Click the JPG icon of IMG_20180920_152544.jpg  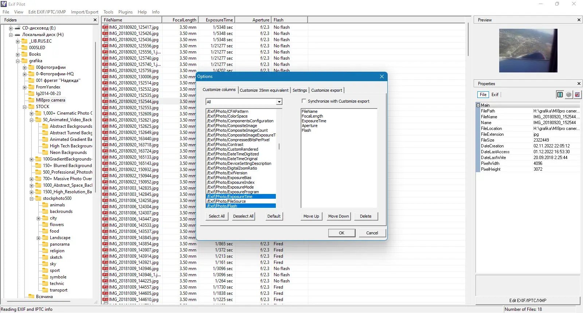105,102
